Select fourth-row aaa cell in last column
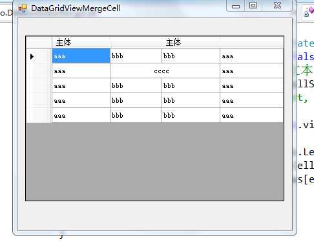The image size is (314, 242). point(251,100)
